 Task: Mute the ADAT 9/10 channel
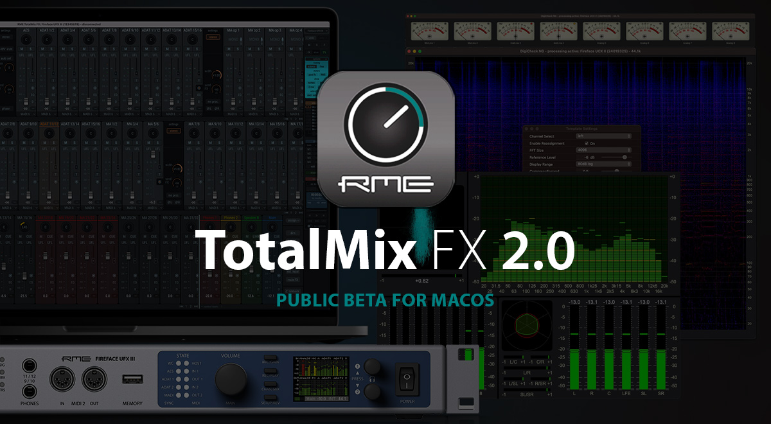click(126, 49)
